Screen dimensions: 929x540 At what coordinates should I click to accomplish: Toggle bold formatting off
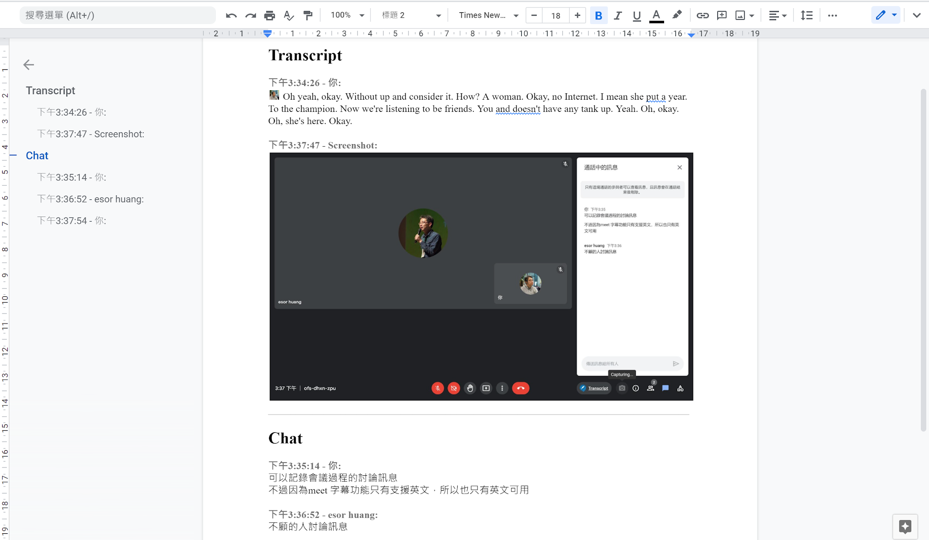(599, 15)
